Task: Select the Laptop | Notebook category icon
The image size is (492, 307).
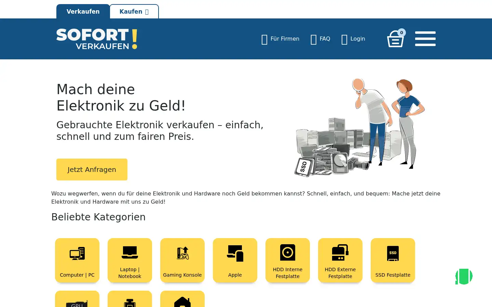Action: (130, 252)
